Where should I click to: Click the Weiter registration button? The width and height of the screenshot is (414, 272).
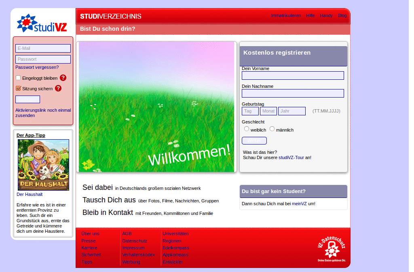click(x=254, y=140)
